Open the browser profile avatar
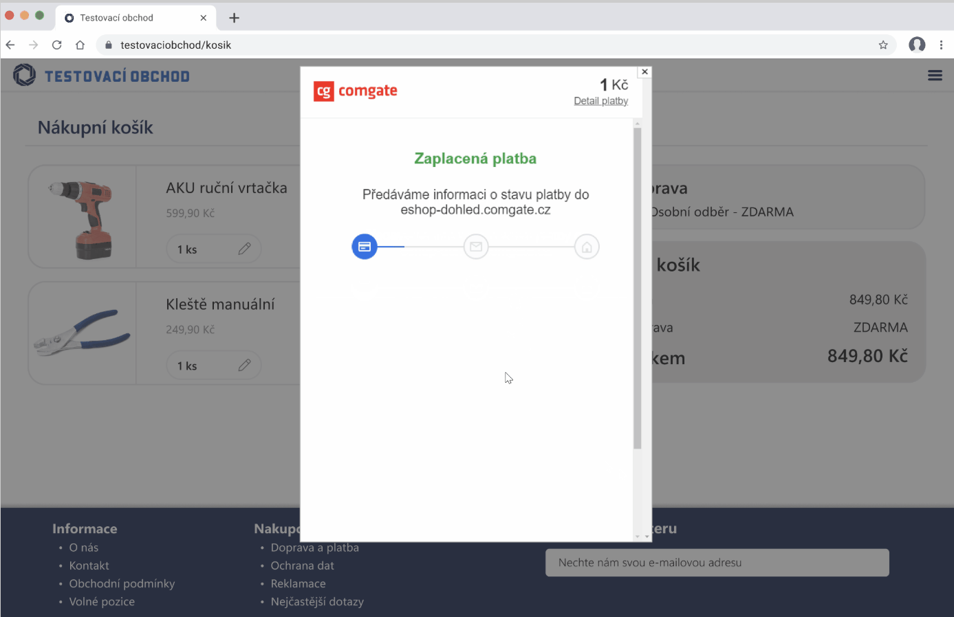The image size is (954, 617). tap(917, 45)
